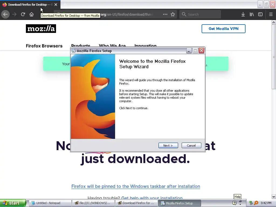
Task: Click the forward arrow in Firefox toolbar
Action: [x=14, y=14]
